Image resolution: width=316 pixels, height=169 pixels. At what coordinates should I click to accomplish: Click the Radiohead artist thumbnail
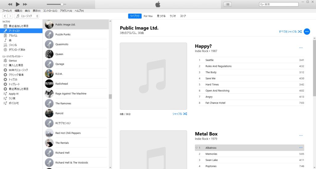(x=49, y=84)
